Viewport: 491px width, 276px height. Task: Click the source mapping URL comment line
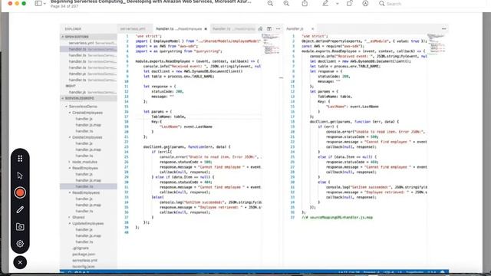(x=337, y=217)
